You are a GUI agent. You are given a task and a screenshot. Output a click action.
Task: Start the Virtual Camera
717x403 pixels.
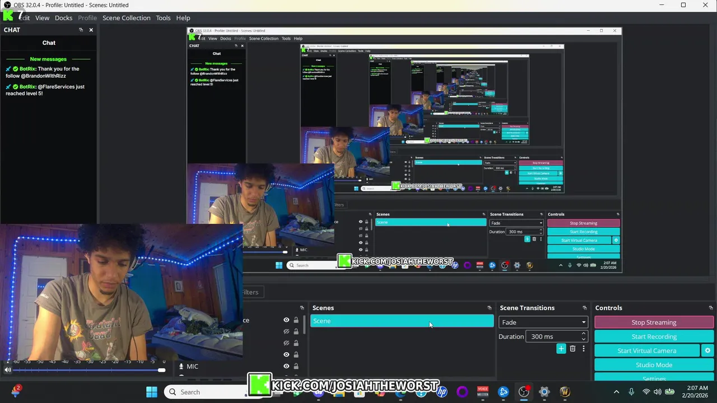pyautogui.click(x=647, y=351)
